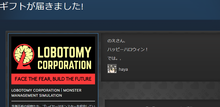220x107 pixels.
Task: Click the red FACE THE FEAR tagline strip
Action: (53, 79)
